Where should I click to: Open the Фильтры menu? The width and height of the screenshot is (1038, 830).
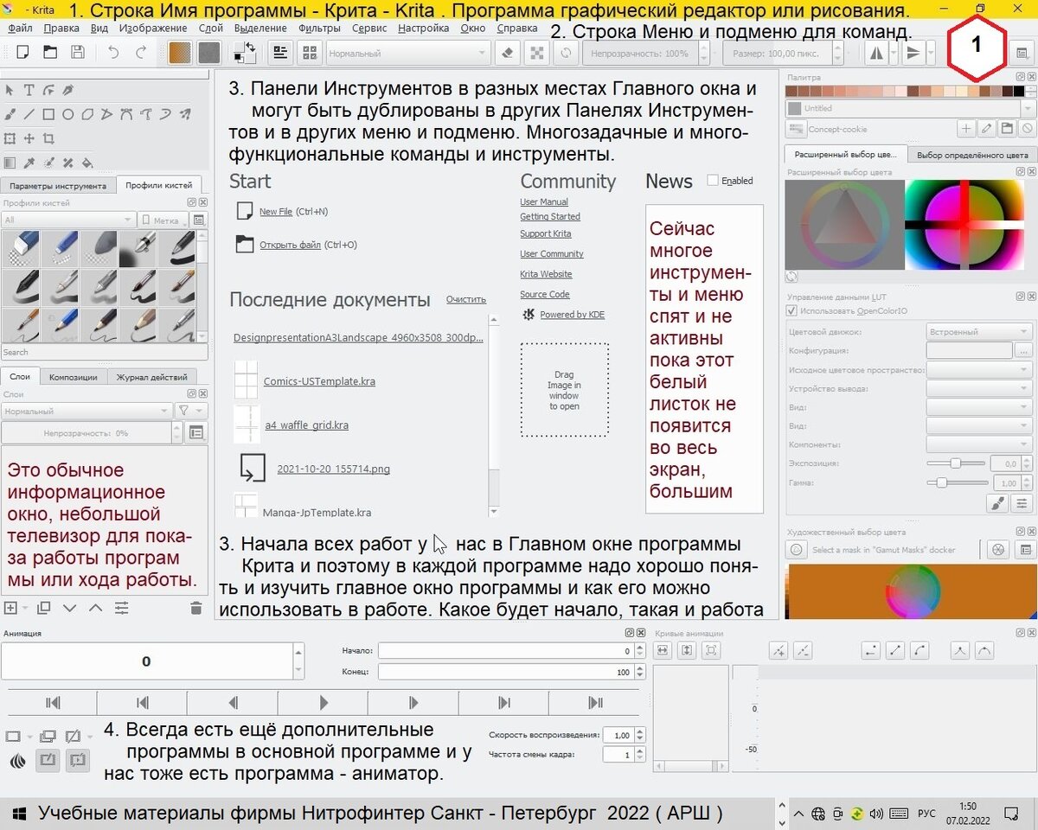point(319,28)
